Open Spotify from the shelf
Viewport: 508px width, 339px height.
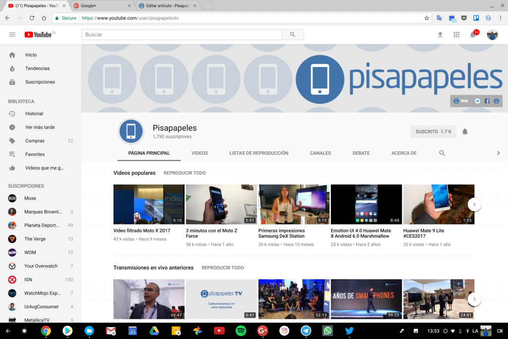tap(241, 331)
